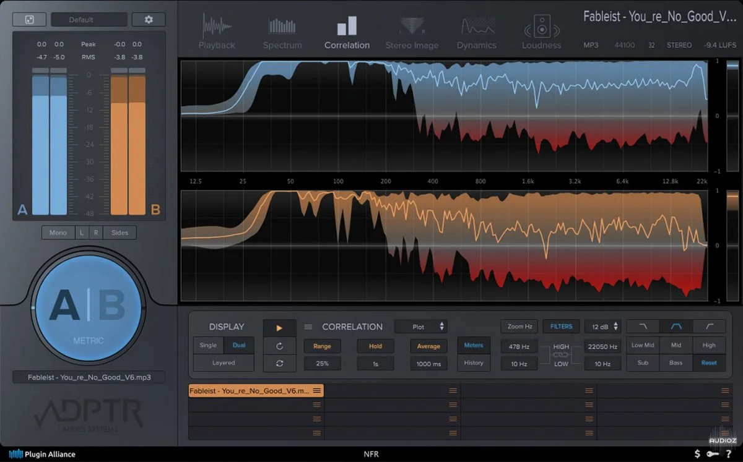Select the Sub band preset
The height and width of the screenshot is (462, 743).
coord(643,363)
